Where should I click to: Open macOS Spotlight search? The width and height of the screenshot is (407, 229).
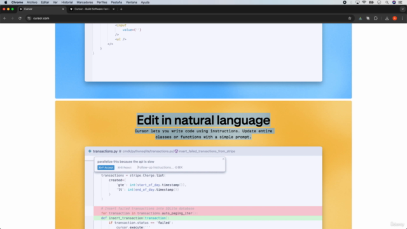pyautogui.click(x=387, y=3)
